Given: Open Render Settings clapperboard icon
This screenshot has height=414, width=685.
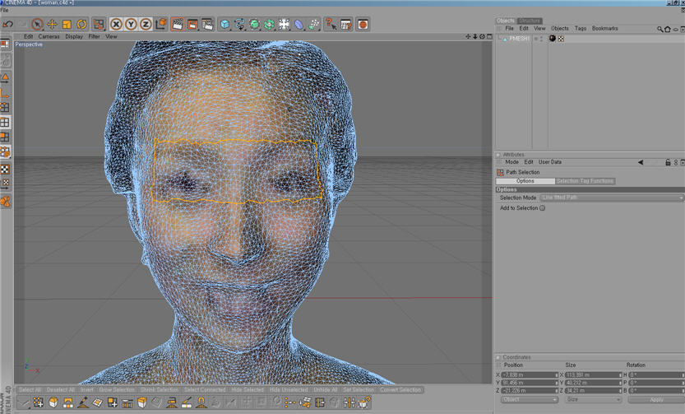Looking at the screenshot, I should point(207,25).
